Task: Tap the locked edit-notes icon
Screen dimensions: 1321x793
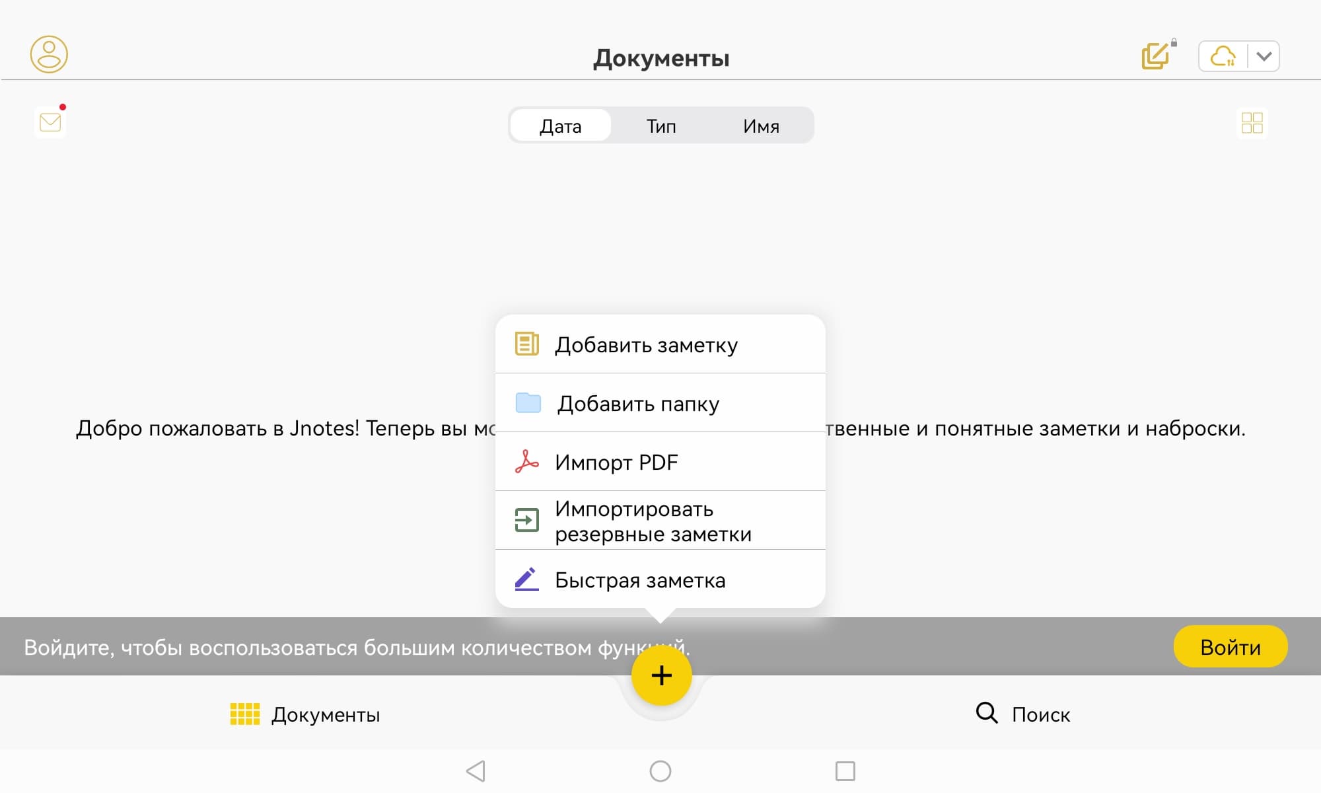Action: tap(1157, 56)
